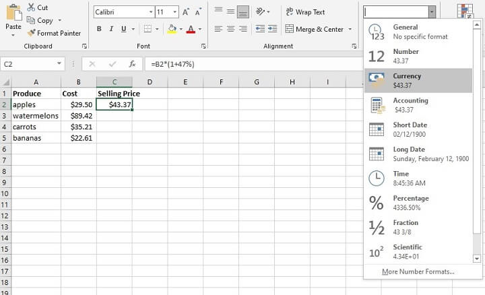
Task: Open the Calibri font name dropdown
Action: (x=151, y=12)
